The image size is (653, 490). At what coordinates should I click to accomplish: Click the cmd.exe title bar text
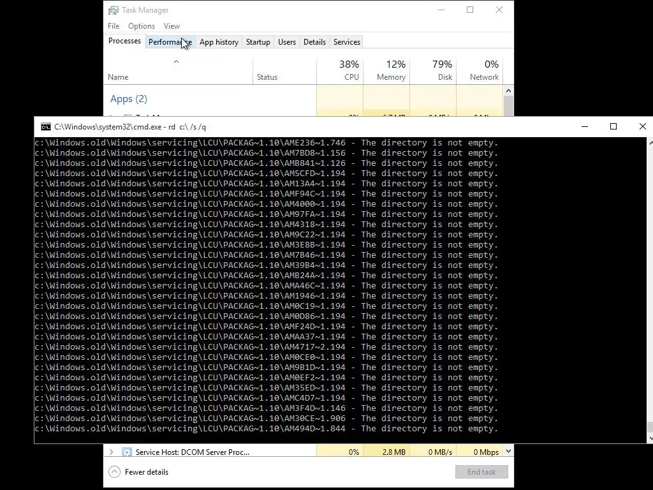130,127
